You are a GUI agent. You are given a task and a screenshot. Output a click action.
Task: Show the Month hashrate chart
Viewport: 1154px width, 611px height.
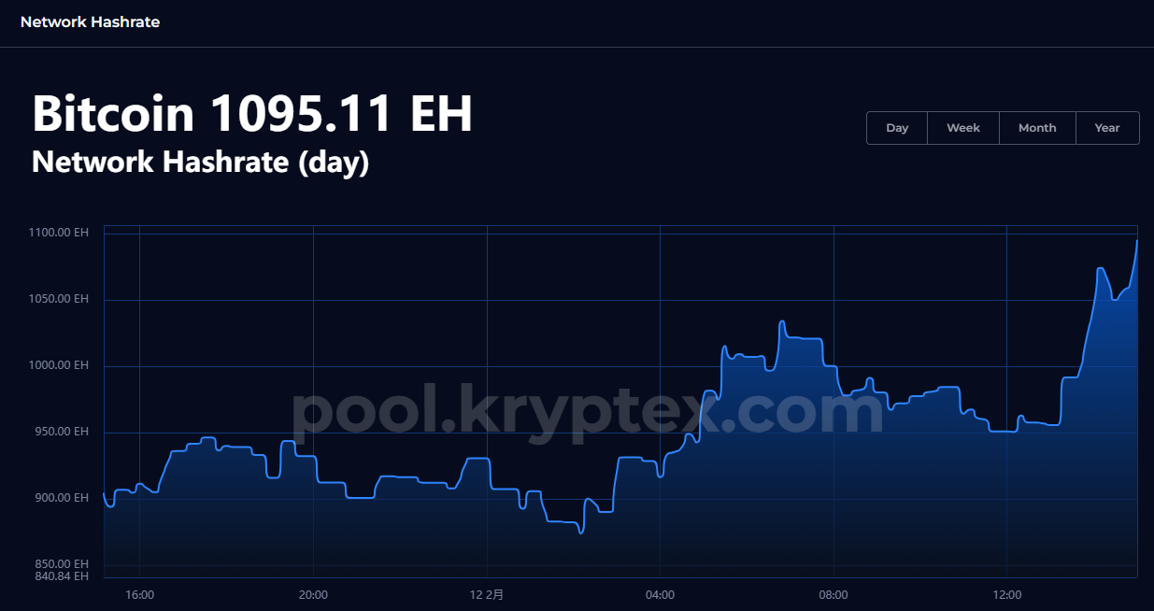[1037, 128]
